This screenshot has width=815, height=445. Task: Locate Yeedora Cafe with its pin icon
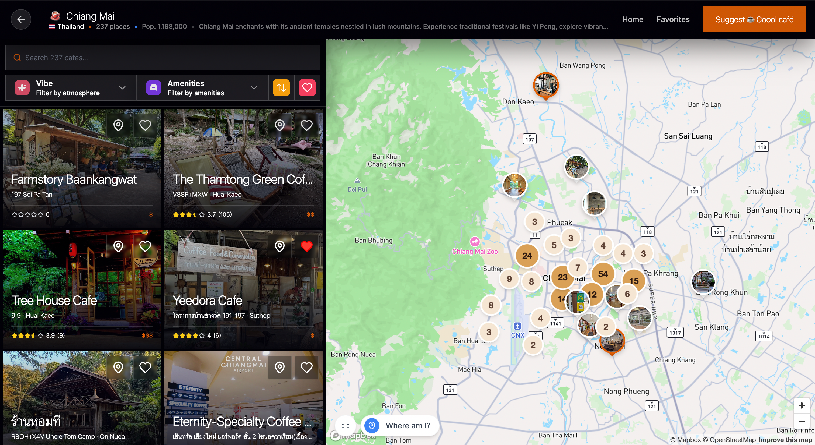point(280,246)
